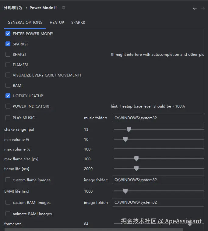Enable the SHAKE! checkbox
Viewport: 208px width, 231px height.
8,54
